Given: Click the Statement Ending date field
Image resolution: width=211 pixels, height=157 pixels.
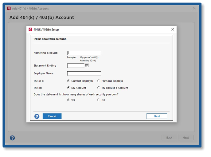Looking at the screenshot, I should 75,65.
